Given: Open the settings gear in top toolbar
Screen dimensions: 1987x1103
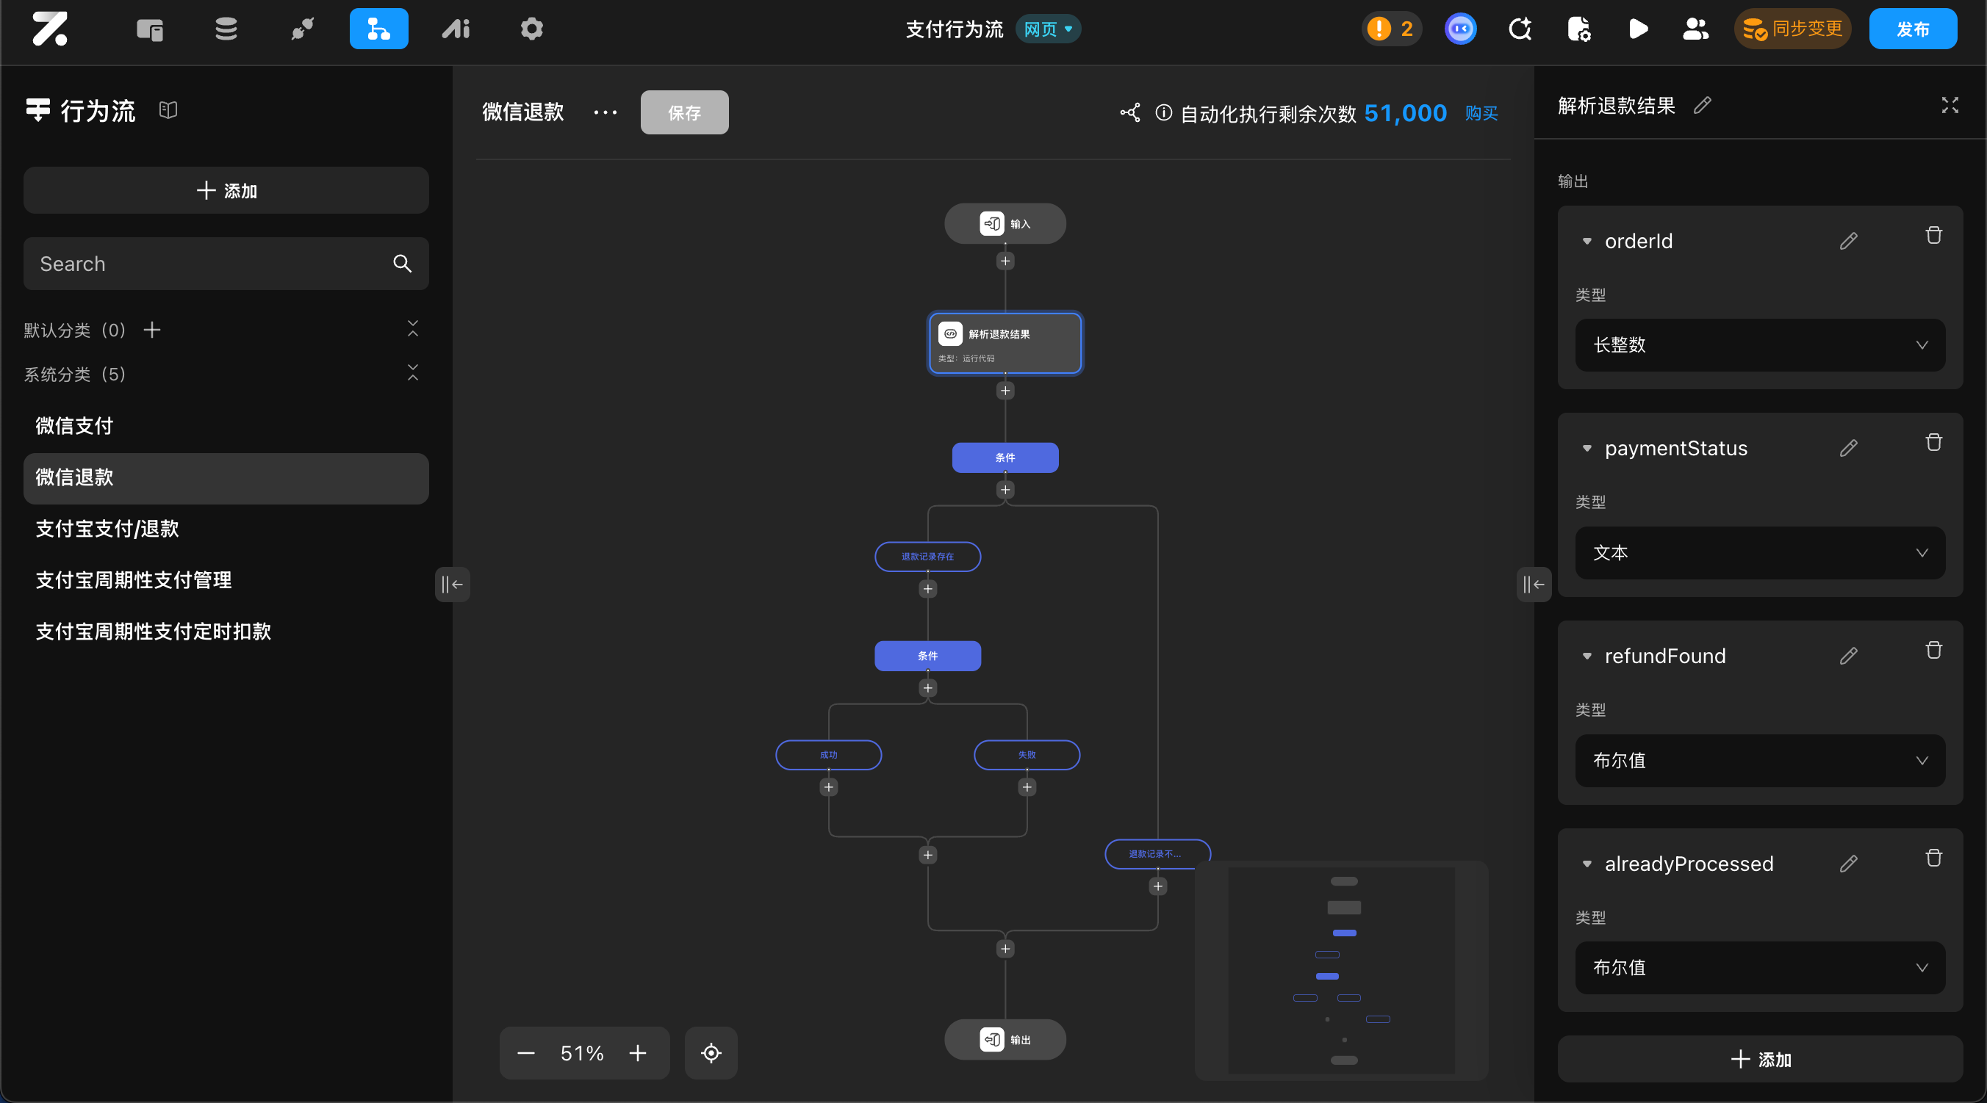Looking at the screenshot, I should click(531, 29).
